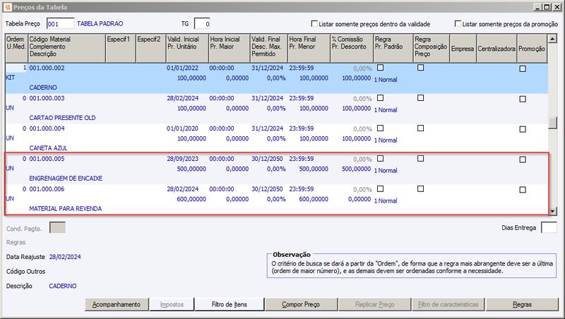Toggle Regra Composição checkbox for ENGRENAGEM row
The width and height of the screenshot is (565, 319).
tap(420, 158)
